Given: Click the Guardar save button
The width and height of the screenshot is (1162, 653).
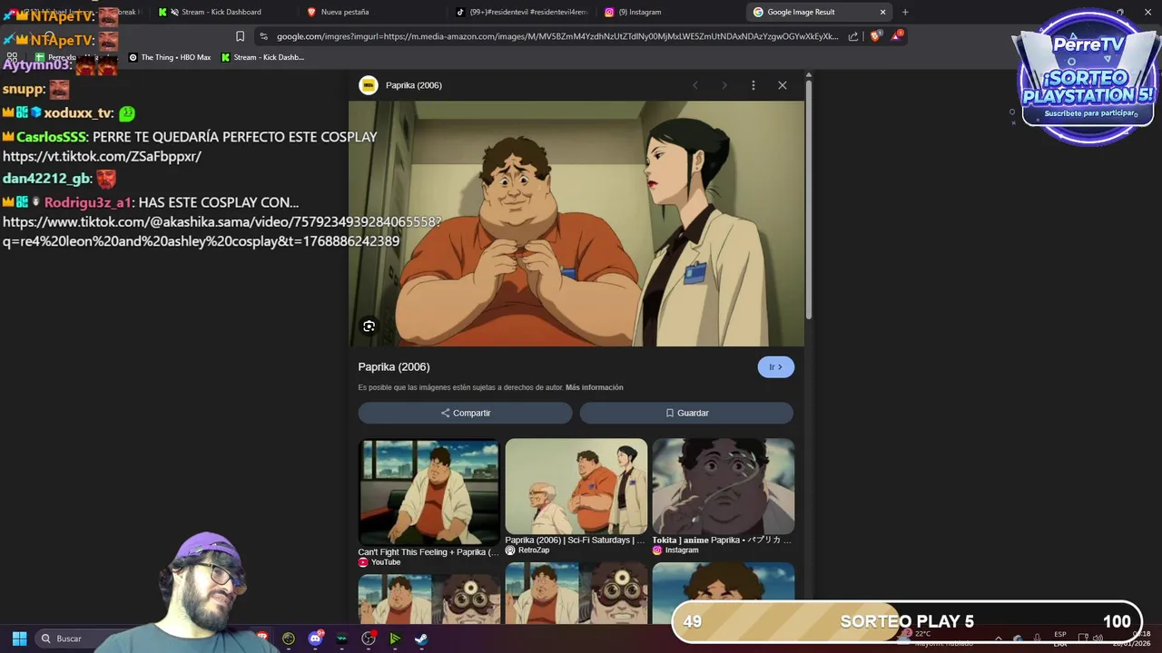Looking at the screenshot, I should click(x=686, y=413).
